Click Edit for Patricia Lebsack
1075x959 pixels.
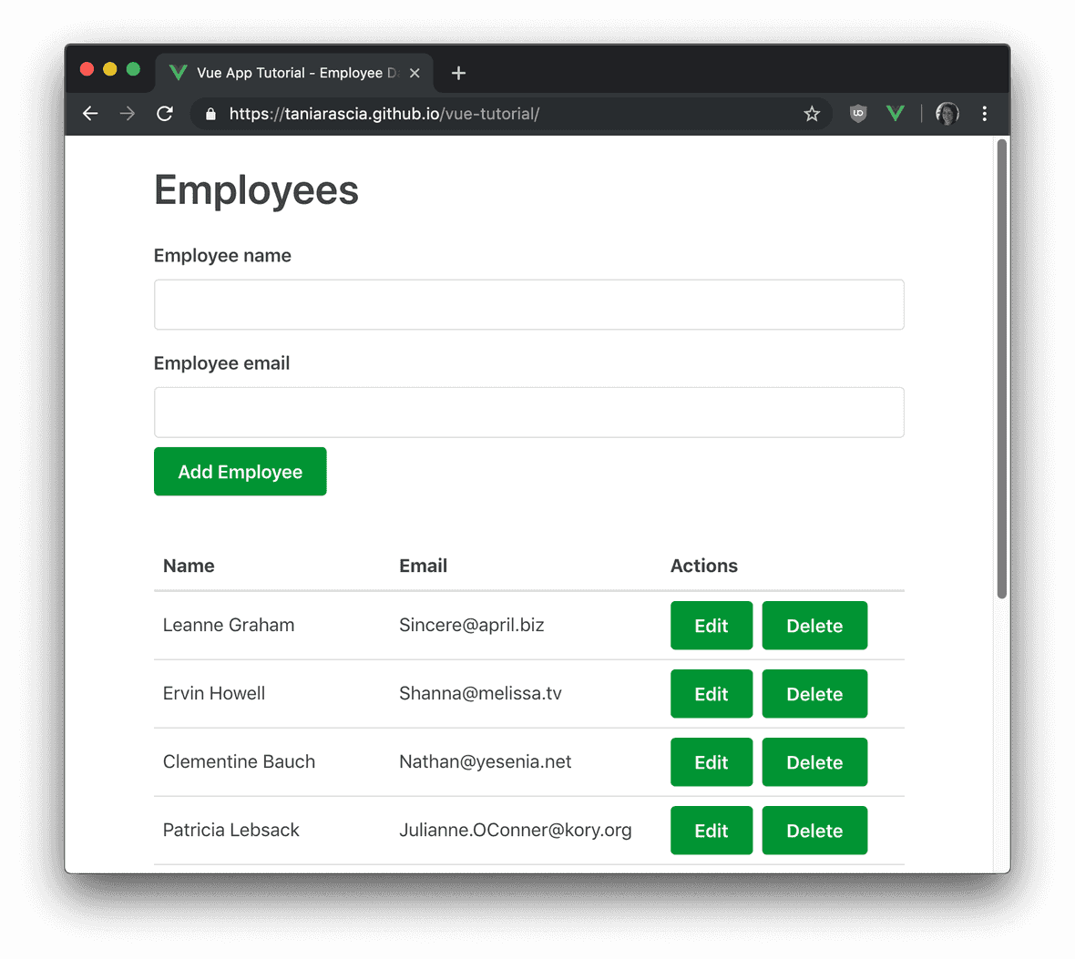(711, 830)
